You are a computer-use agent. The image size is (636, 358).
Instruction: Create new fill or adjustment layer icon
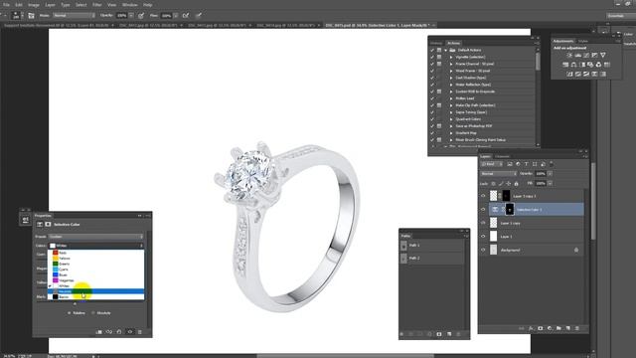point(550,328)
